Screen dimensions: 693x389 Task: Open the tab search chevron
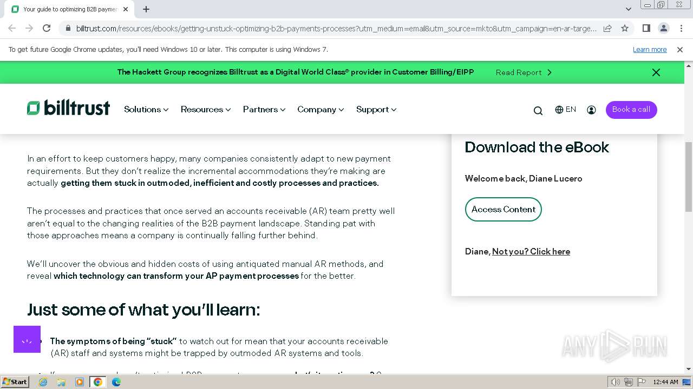628,9
